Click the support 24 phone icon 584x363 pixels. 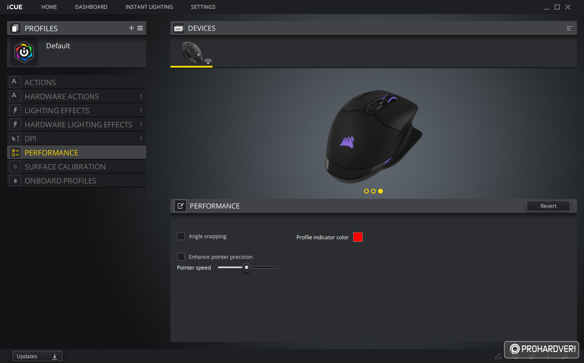pos(499,356)
